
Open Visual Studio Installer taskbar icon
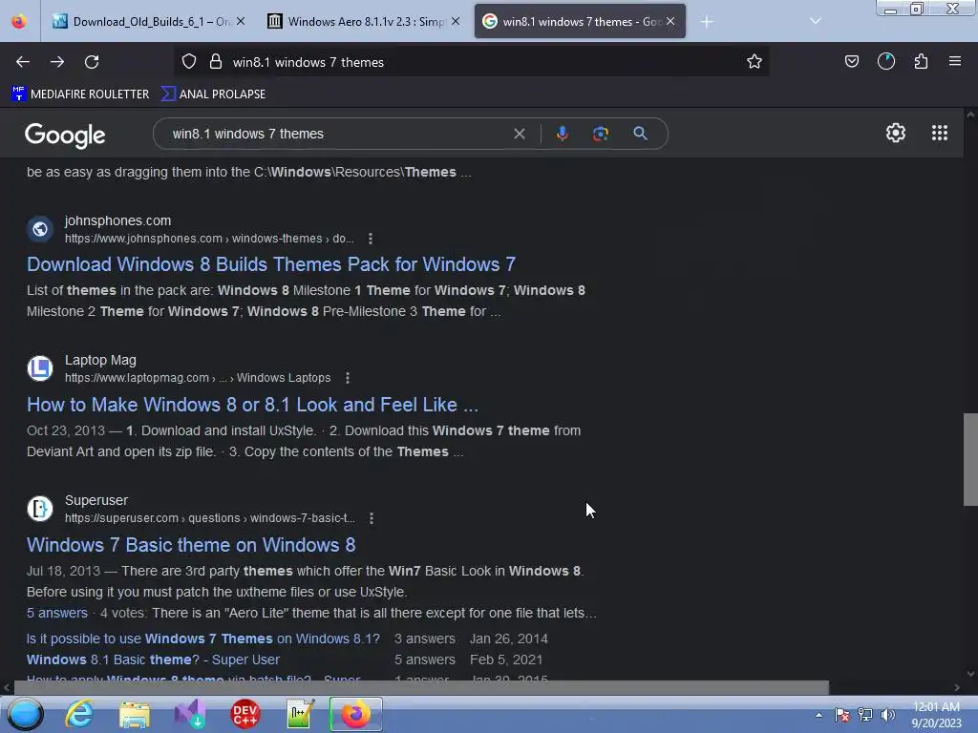tap(190, 714)
